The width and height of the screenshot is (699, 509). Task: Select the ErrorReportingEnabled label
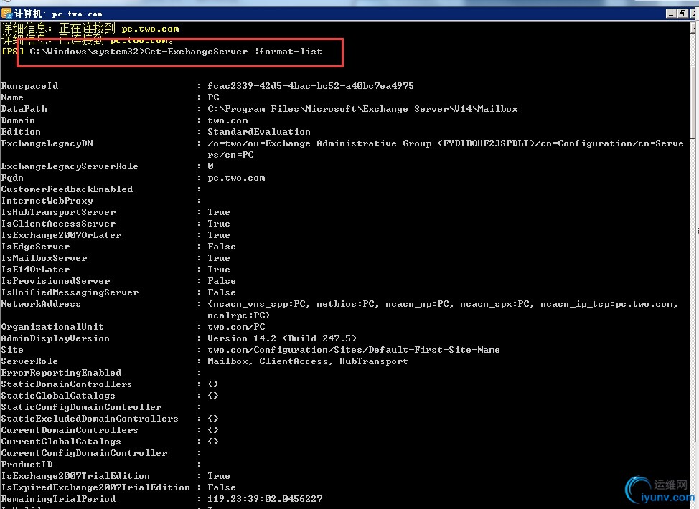(x=61, y=374)
